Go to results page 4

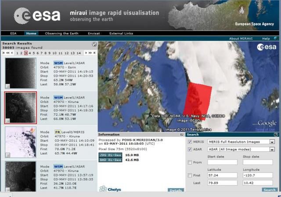[x=30, y=53]
